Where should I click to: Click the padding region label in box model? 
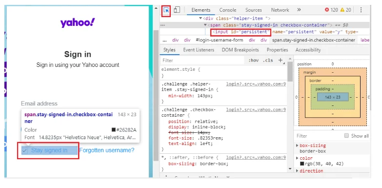coord(322,89)
